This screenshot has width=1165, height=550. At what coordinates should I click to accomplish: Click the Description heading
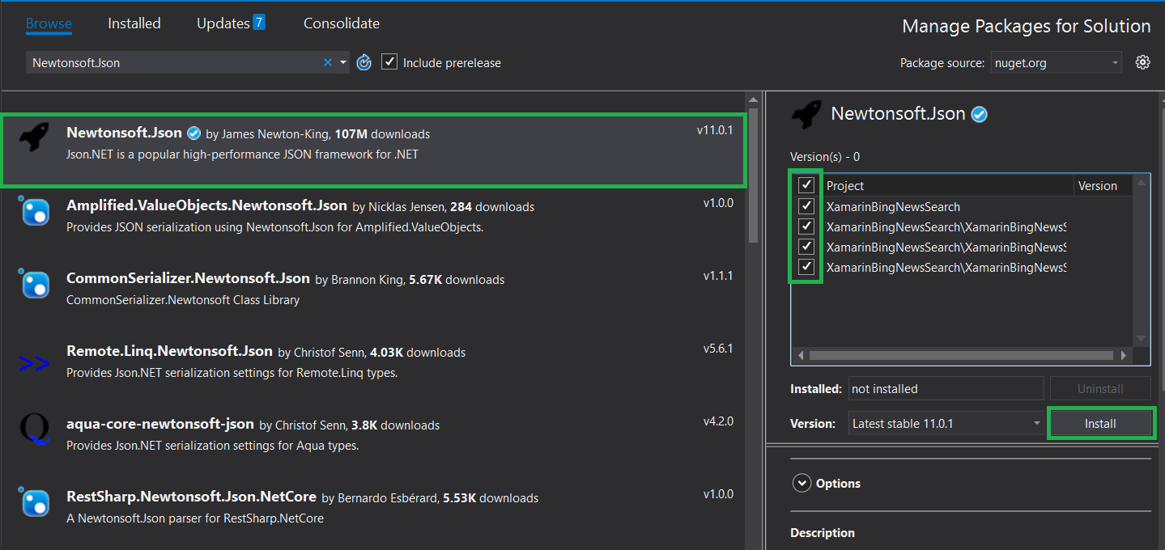(x=823, y=532)
